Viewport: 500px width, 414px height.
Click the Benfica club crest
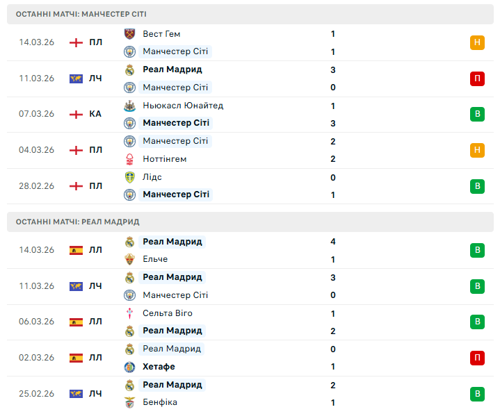(129, 403)
